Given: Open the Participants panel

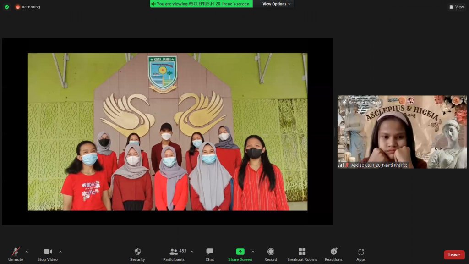Looking at the screenshot, I should pyautogui.click(x=174, y=252).
